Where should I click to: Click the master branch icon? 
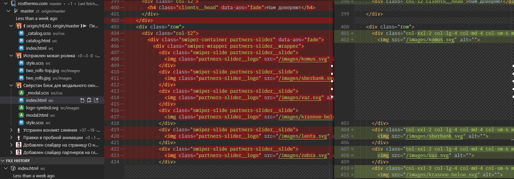click(16, 11)
